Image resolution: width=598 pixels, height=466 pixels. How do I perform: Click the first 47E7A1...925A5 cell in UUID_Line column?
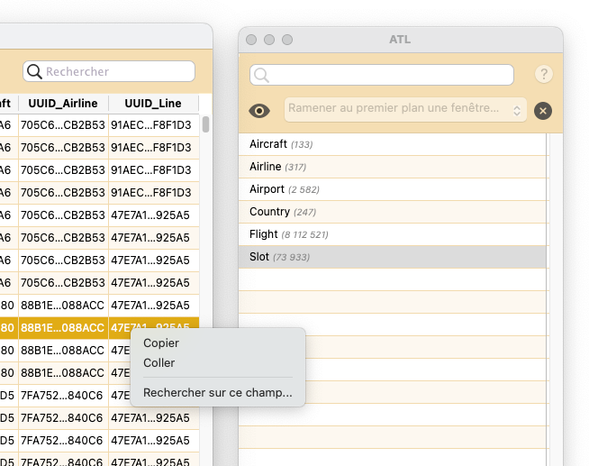tap(154, 215)
